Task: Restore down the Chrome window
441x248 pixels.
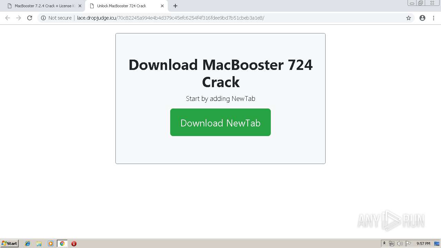Action: 421,3
